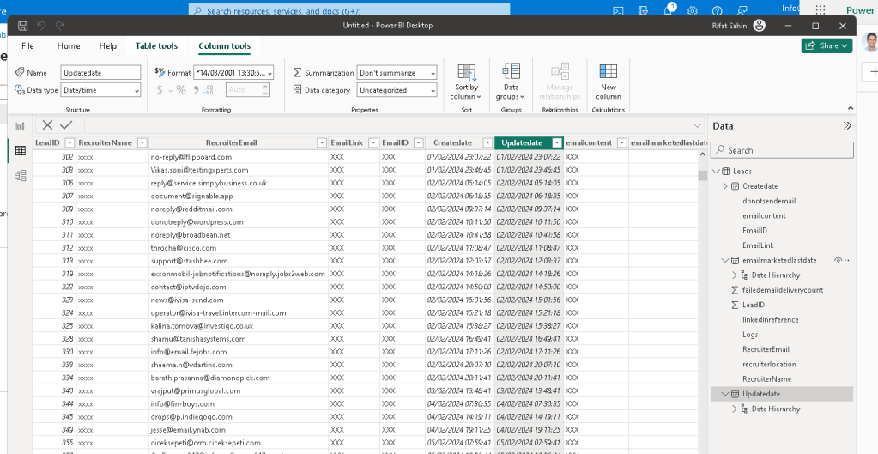Open the app launcher grid icon

(820, 10)
